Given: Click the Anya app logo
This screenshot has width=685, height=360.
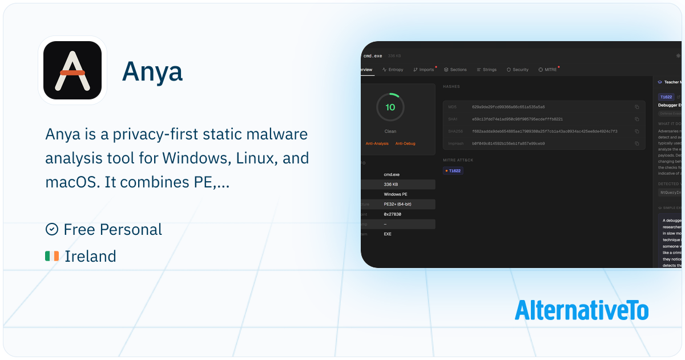Looking at the screenshot, I should pyautogui.click(x=72, y=70).
